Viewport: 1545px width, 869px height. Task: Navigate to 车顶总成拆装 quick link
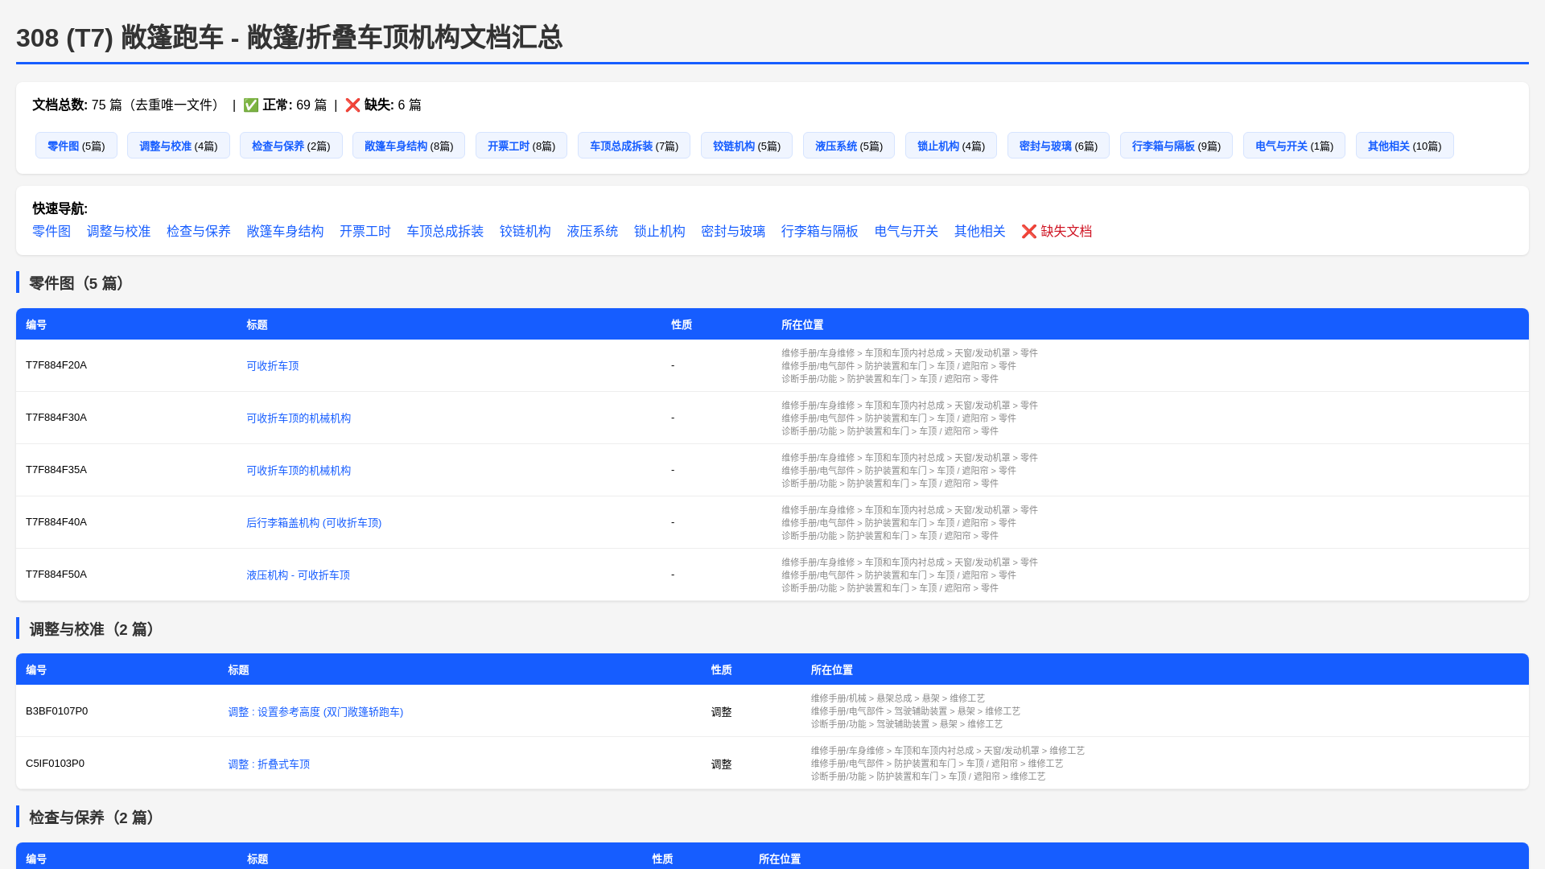(x=445, y=232)
